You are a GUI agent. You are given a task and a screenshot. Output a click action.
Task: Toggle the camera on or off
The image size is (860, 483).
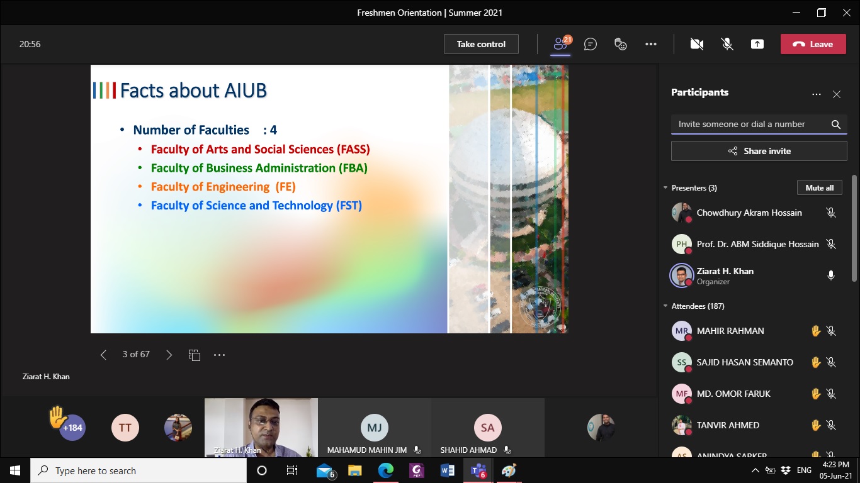click(x=696, y=44)
